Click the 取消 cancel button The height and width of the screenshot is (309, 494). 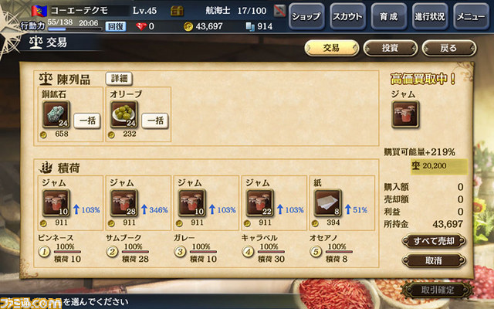(x=434, y=261)
